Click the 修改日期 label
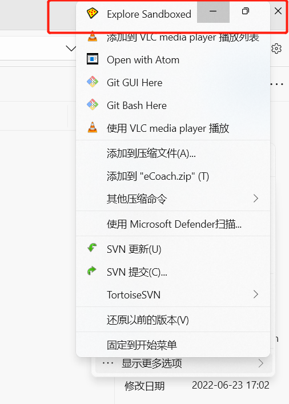Image resolution: width=289 pixels, height=404 pixels. [x=144, y=386]
